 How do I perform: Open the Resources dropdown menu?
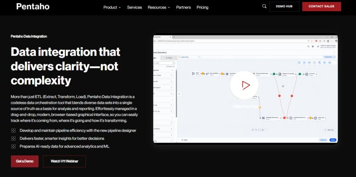pyautogui.click(x=159, y=7)
